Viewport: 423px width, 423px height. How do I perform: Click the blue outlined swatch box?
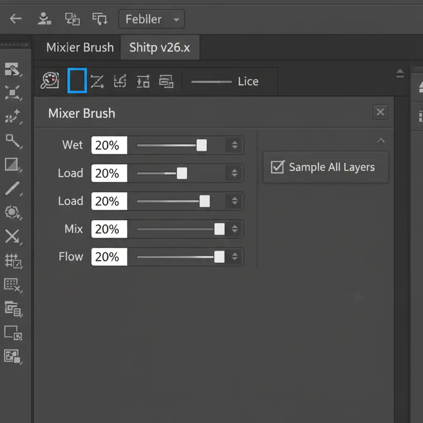(x=77, y=81)
